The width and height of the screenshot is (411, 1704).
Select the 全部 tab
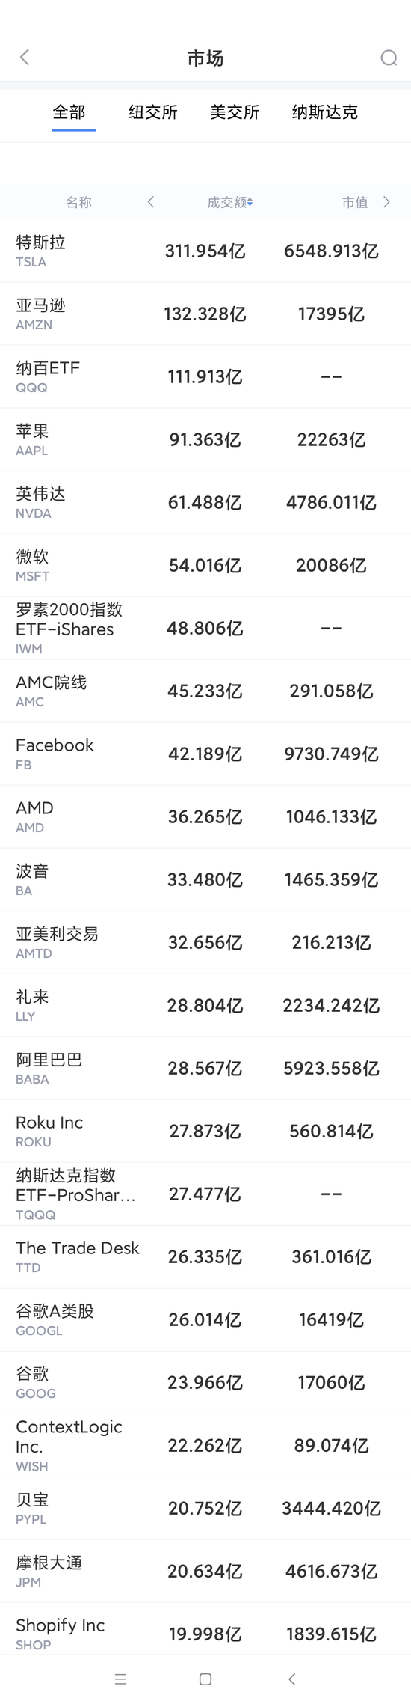click(x=69, y=112)
